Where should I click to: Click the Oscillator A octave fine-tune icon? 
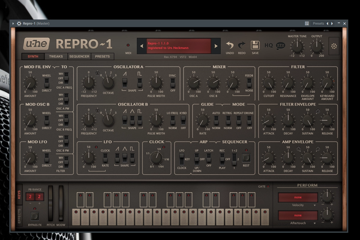(97, 73)
